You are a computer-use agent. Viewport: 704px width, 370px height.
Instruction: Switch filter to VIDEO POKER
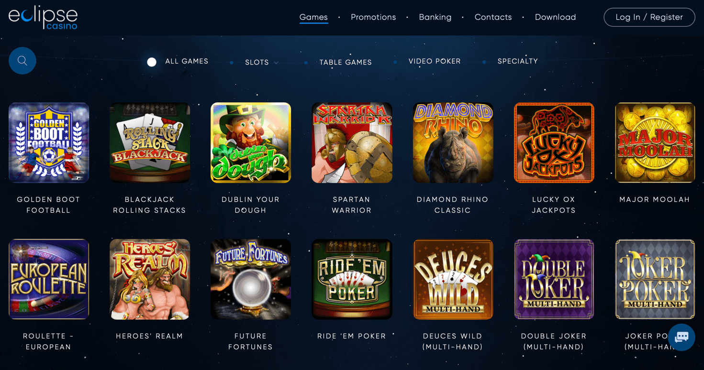[435, 61]
